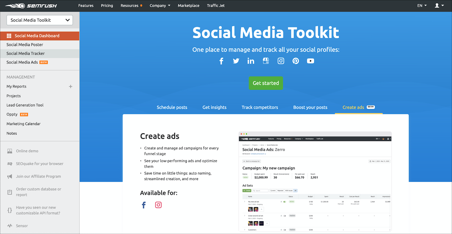
Task: Open Social Media Tracker
Action: click(x=40, y=53)
